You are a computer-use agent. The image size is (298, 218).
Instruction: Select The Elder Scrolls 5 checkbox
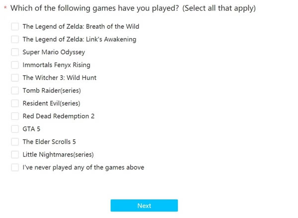pos(15,142)
